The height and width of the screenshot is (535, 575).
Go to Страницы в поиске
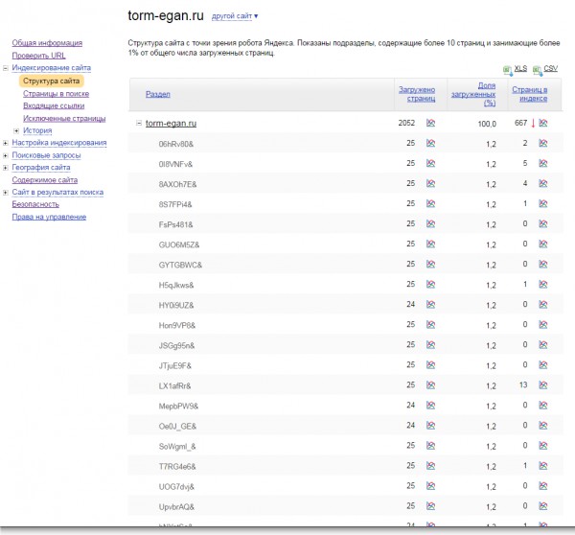(x=57, y=94)
